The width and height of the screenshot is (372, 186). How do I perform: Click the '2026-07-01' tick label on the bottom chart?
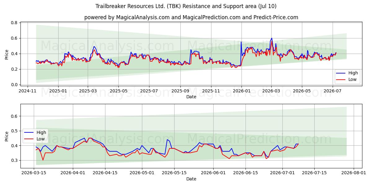coord(282,173)
